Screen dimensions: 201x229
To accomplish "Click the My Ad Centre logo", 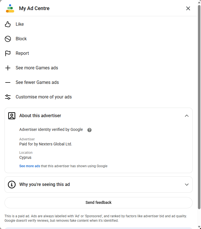I will click(10, 8).
